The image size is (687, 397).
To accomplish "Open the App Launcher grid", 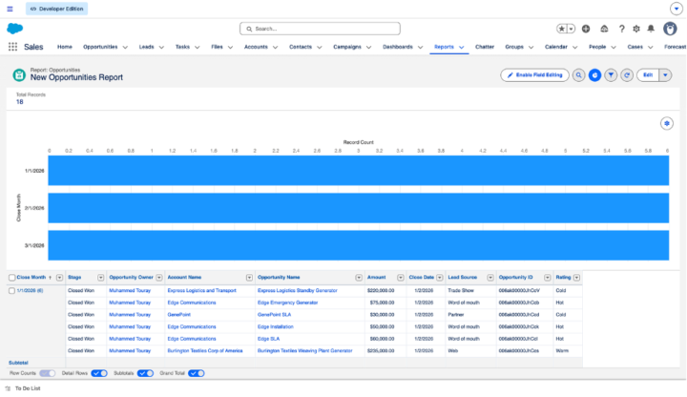I will pyautogui.click(x=12, y=47).
